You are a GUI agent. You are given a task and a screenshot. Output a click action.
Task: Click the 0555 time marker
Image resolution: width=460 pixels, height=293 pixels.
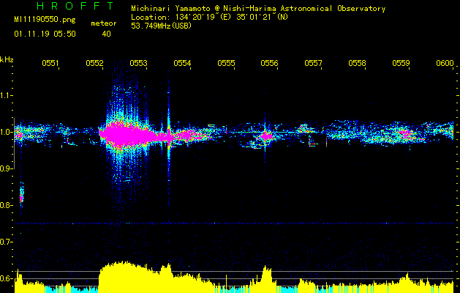click(226, 63)
